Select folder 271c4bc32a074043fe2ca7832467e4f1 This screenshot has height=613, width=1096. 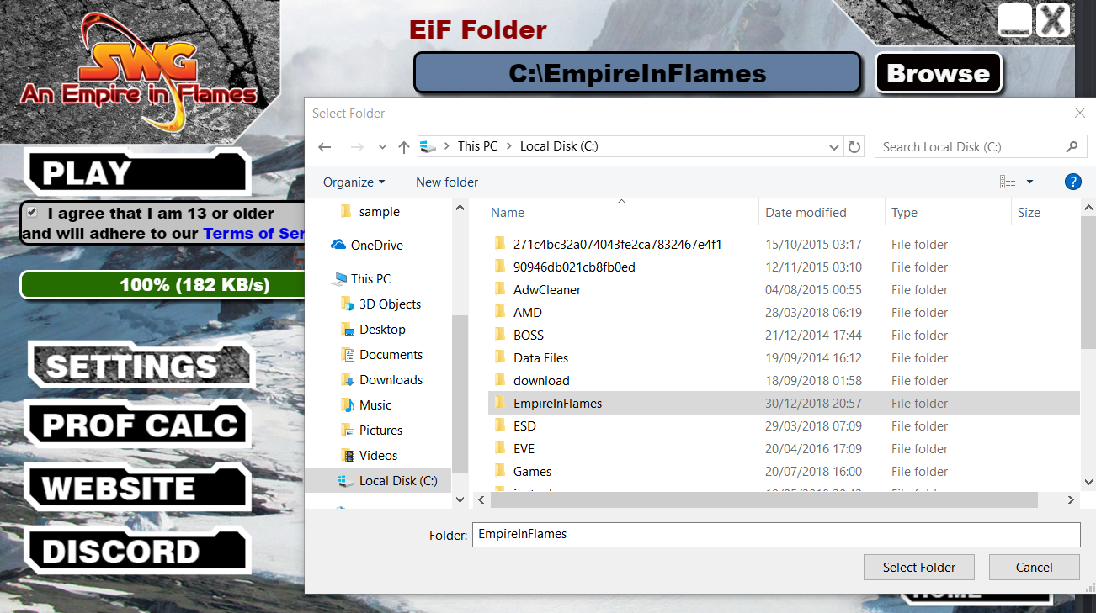783,245
